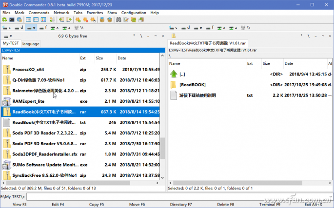
Task: Select the ProcessKO_x64 zip file
Action: (80, 70)
